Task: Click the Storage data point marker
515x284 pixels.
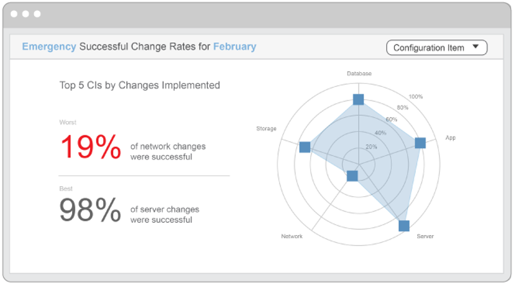Action: click(305, 147)
